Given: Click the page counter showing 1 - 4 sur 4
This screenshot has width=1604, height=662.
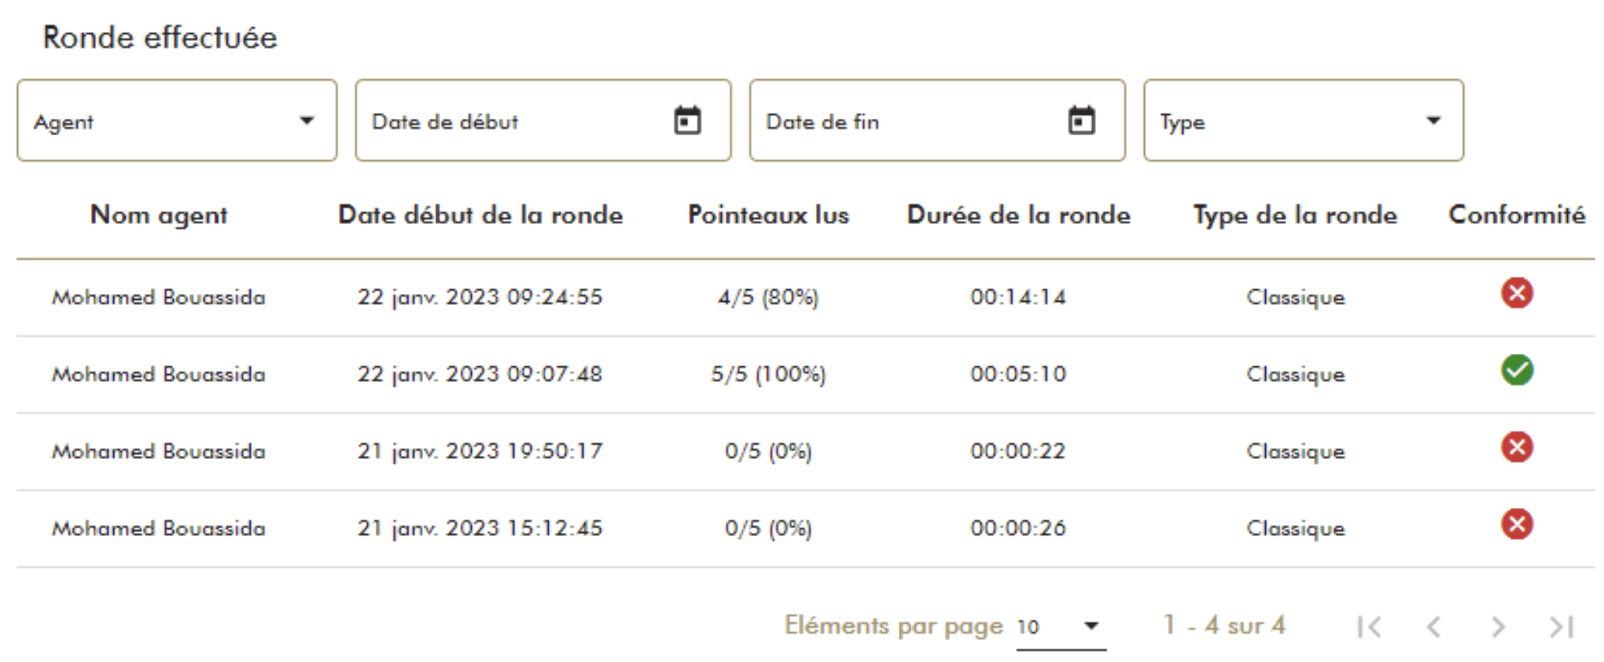Looking at the screenshot, I should (1223, 626).
